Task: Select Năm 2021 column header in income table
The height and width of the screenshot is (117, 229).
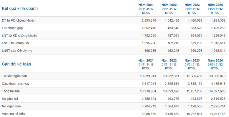Action: coord(146,9)
